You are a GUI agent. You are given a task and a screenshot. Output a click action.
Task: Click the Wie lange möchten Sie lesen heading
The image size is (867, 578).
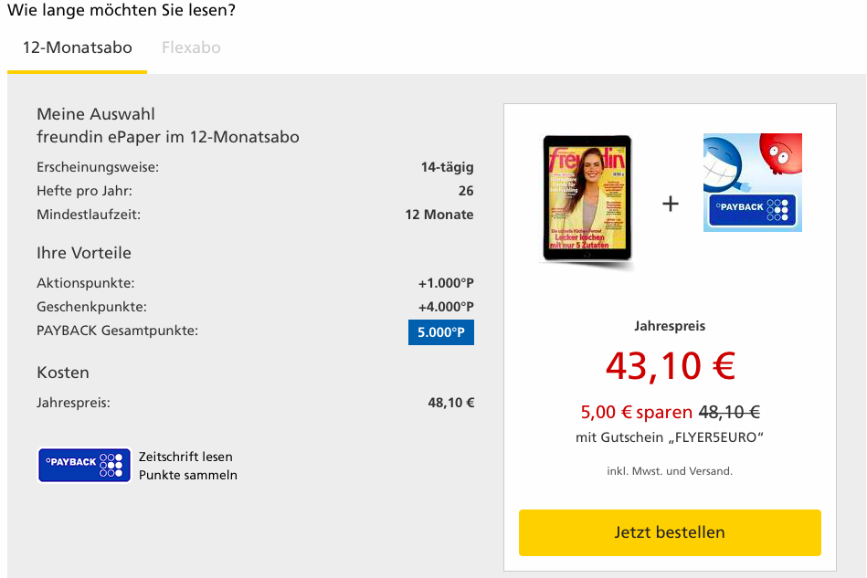point(122,10)
